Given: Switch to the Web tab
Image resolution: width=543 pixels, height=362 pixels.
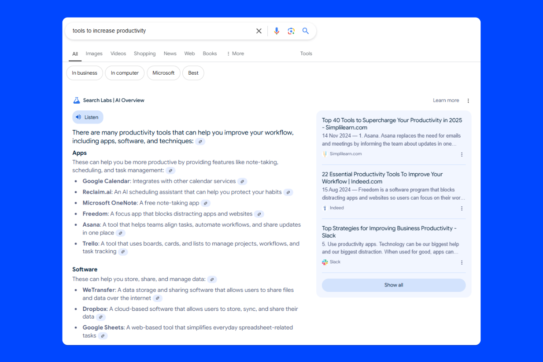Looking at the screenshot, I should (190, 53).
